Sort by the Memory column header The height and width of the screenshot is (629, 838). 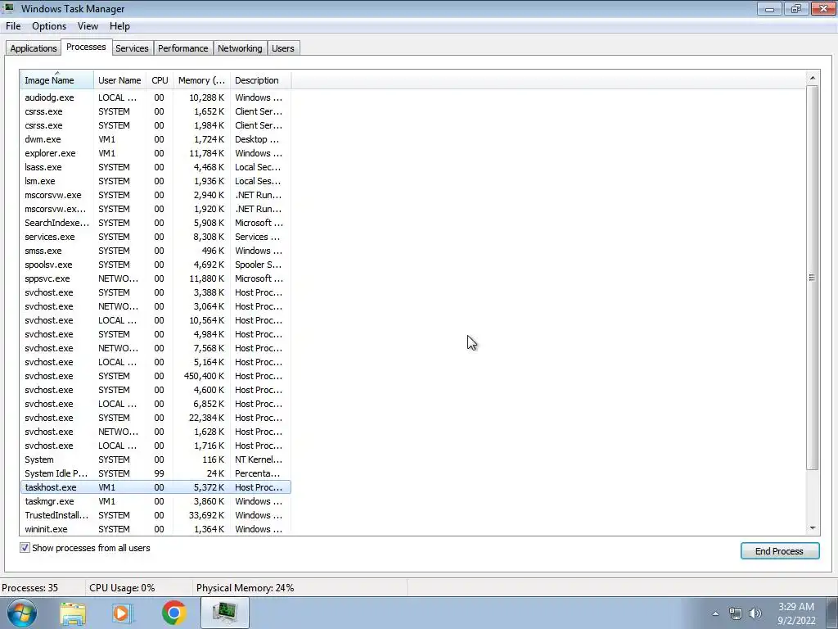click(x=201, y=80)
